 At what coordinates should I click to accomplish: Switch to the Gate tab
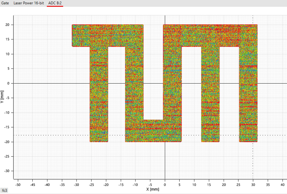click(5, 3)
